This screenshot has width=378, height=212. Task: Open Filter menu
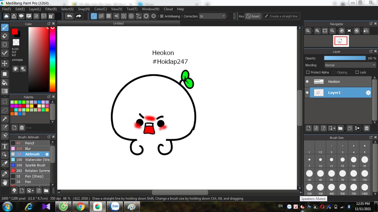[x=51, y=9]
